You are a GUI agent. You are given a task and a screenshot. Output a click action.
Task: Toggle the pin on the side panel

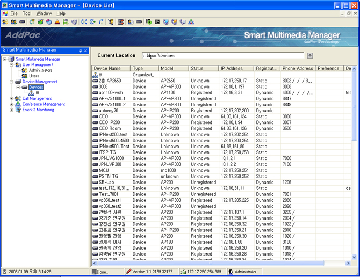pyautogui.click(x=81, y=50)
